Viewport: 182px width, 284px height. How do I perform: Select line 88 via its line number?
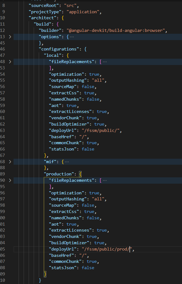[x=3, y=168]
